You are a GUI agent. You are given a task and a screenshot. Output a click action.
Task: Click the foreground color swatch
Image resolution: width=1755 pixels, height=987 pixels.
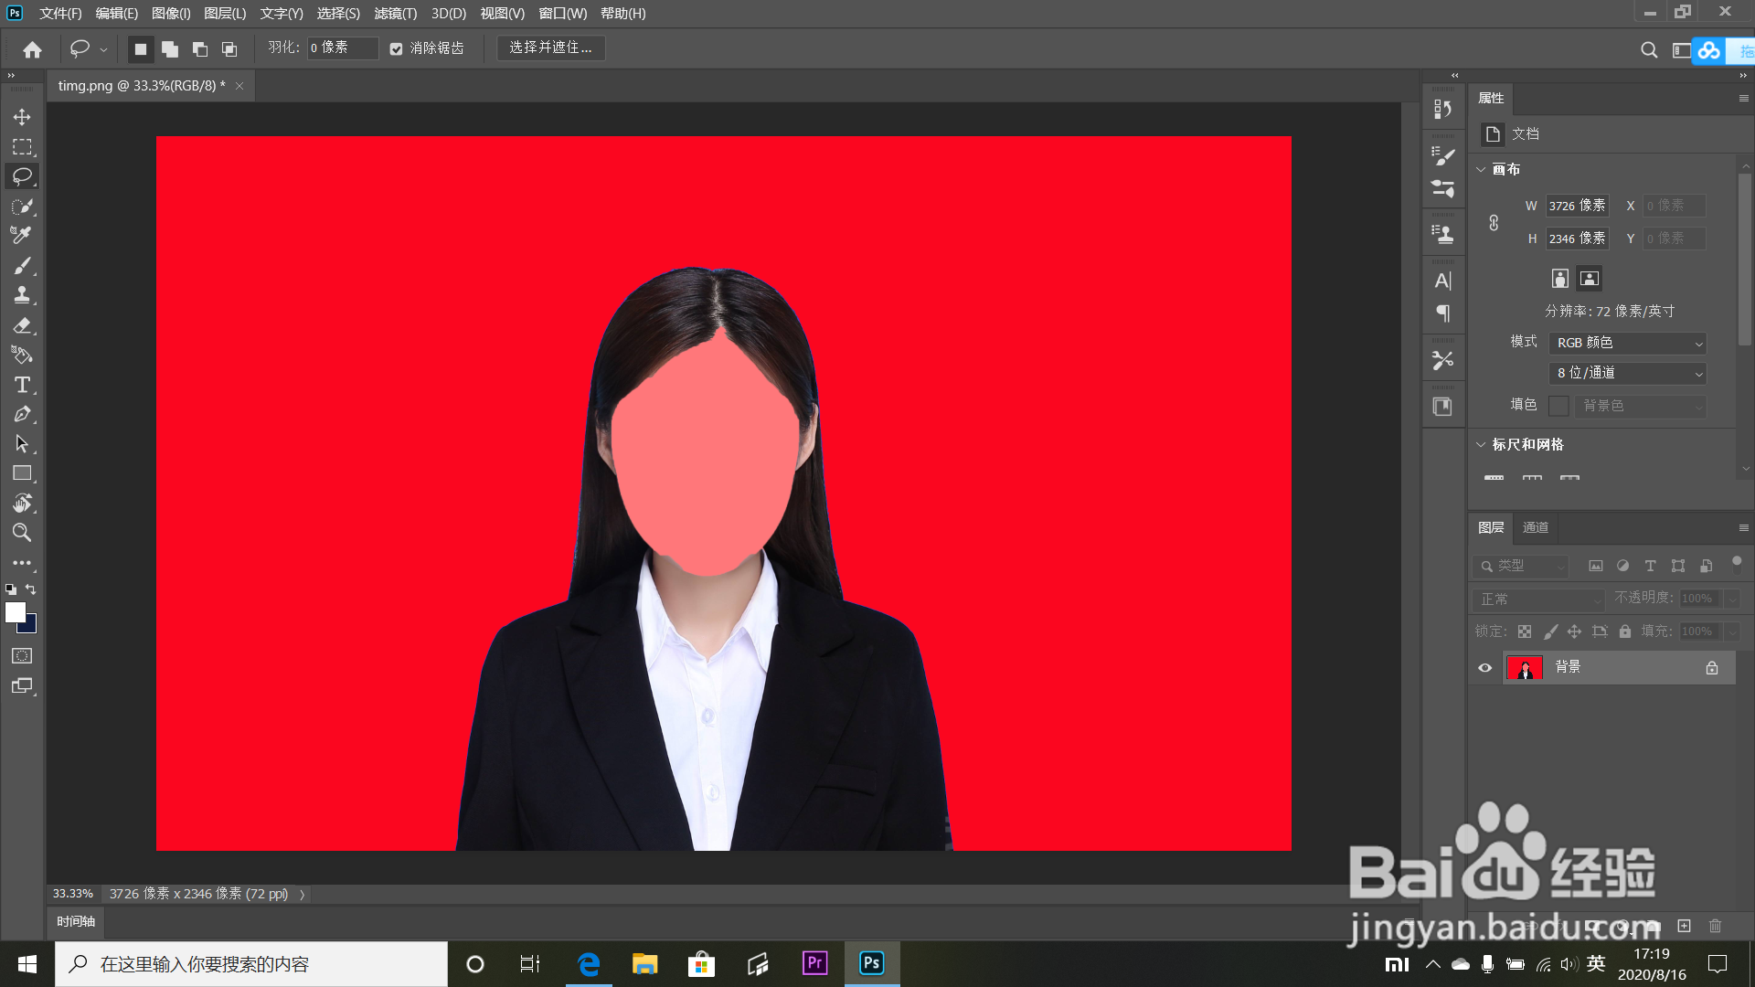15,612
